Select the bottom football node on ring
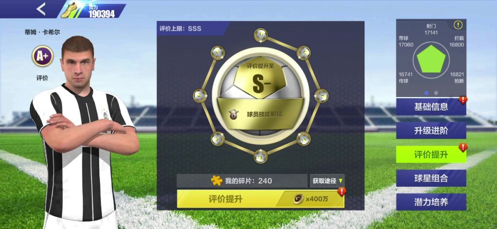This screenshot has height=229, width=497. pos(260,156)
